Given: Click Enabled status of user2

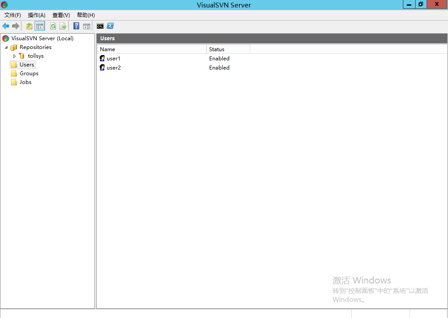Looking at the screenshot, I should click(x=219, y=67).
